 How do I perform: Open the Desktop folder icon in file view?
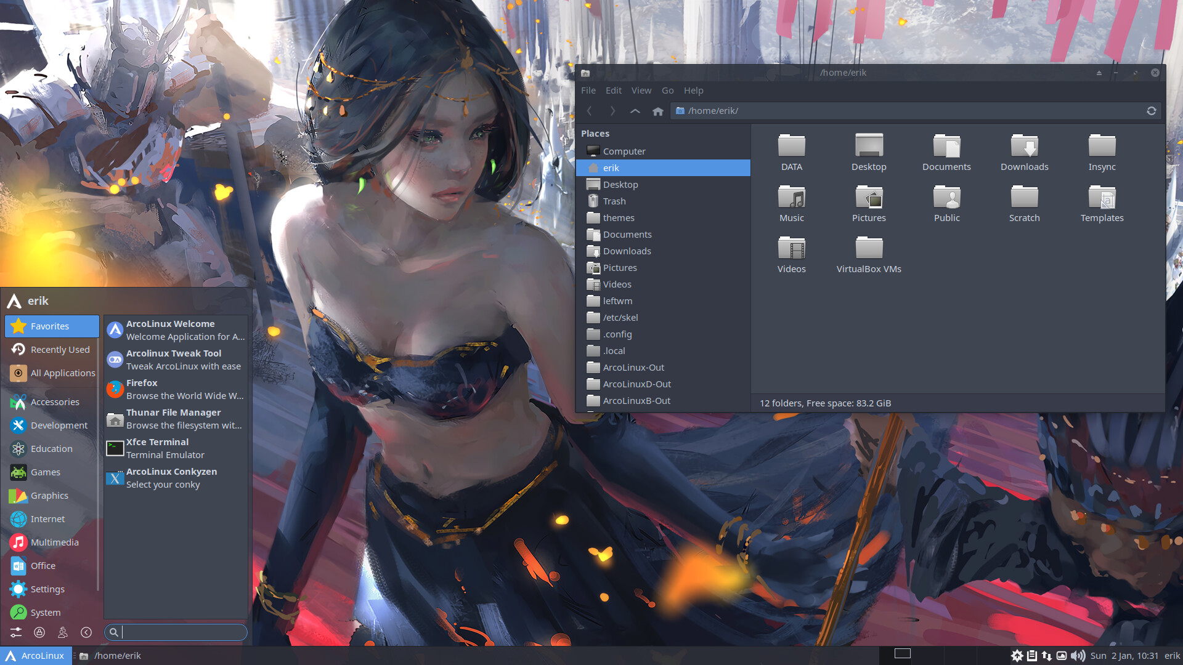[869, 152]
